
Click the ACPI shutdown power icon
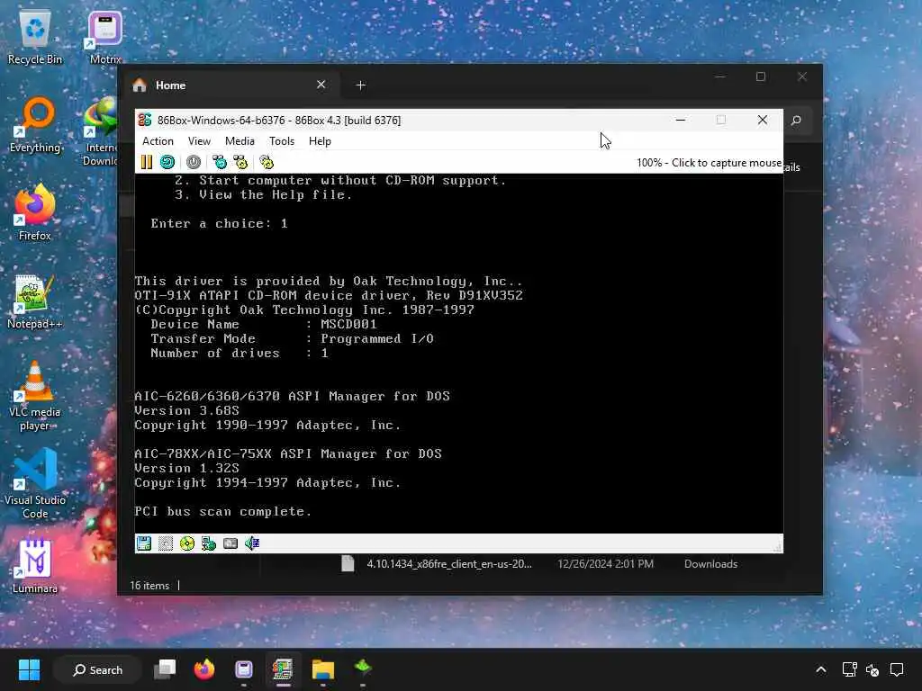point(194,162)
